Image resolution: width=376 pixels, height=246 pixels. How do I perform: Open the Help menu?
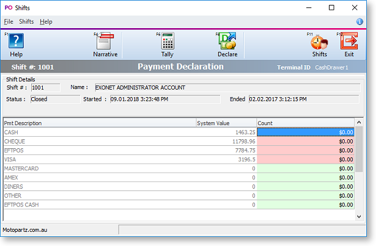click(x=46, y=21)
